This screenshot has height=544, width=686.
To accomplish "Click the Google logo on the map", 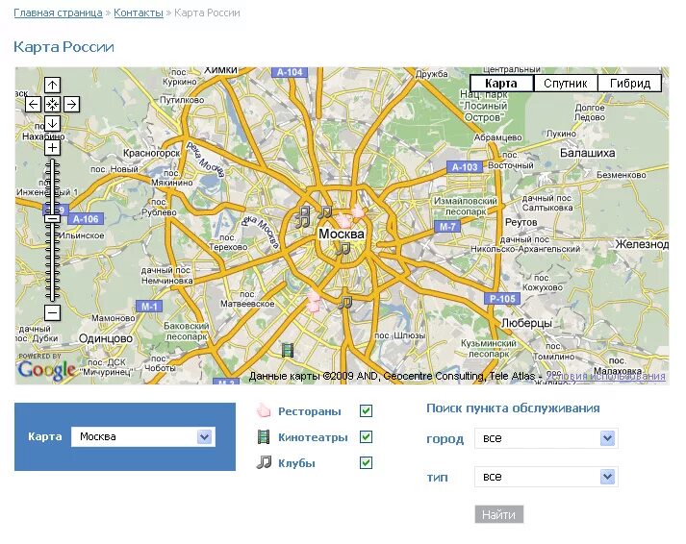I will pyautogui.click(x=47, y=371).
